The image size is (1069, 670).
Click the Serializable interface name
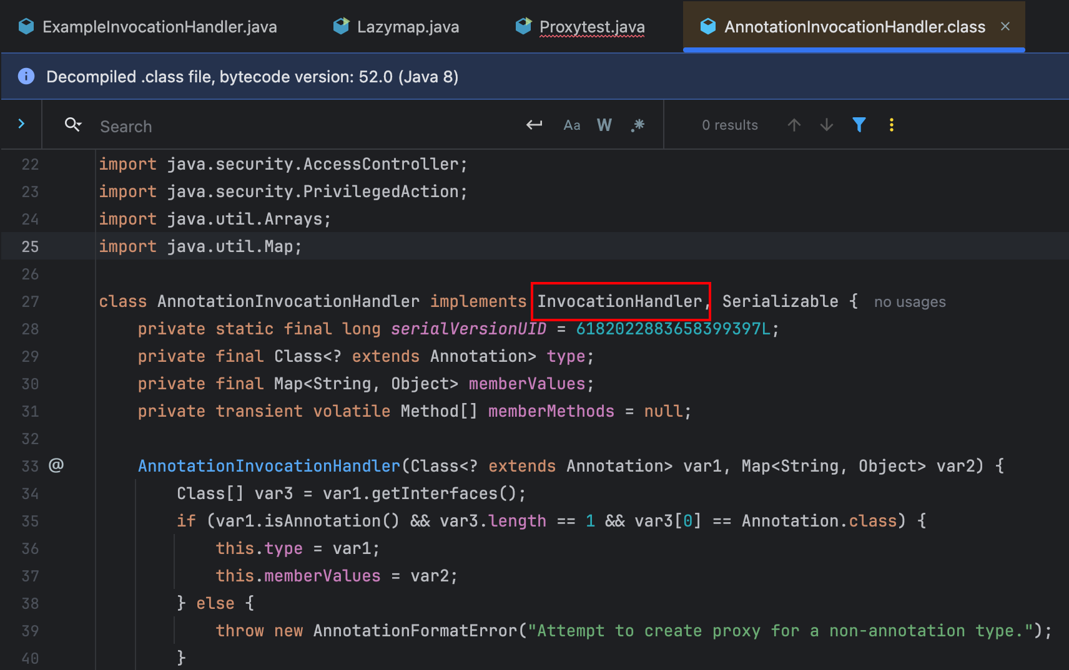click(x=781, y=301)
